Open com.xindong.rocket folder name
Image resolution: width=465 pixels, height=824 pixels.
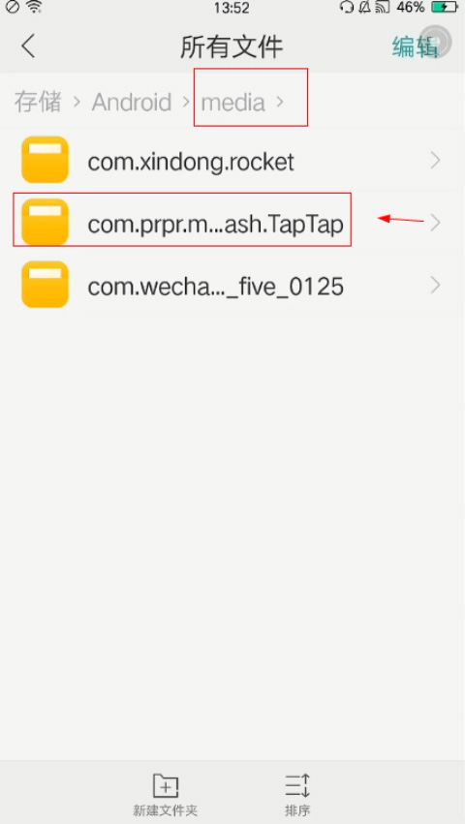coord(191,162)
